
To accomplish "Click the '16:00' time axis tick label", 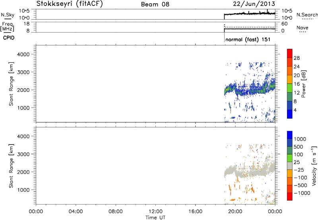I will [195, 212].
